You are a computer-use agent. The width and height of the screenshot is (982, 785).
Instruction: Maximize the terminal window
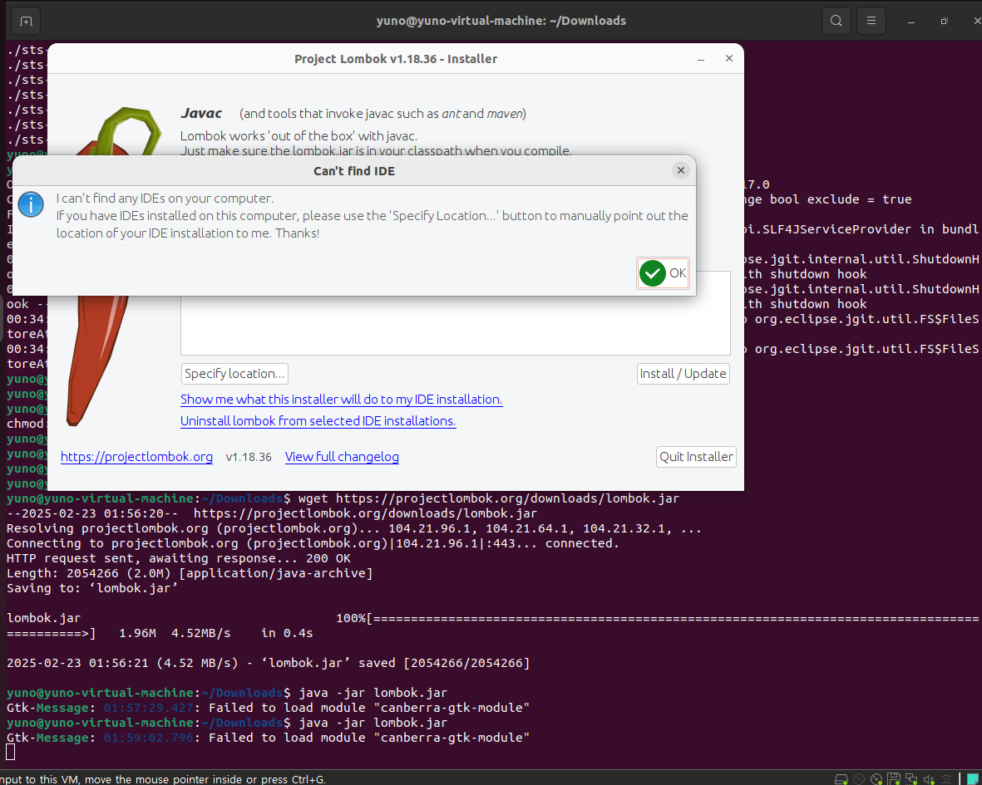tap(944, 22)
